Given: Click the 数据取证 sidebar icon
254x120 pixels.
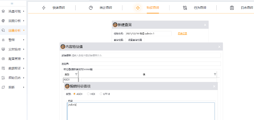Looking at the screenshot, I should coord(3,68).
